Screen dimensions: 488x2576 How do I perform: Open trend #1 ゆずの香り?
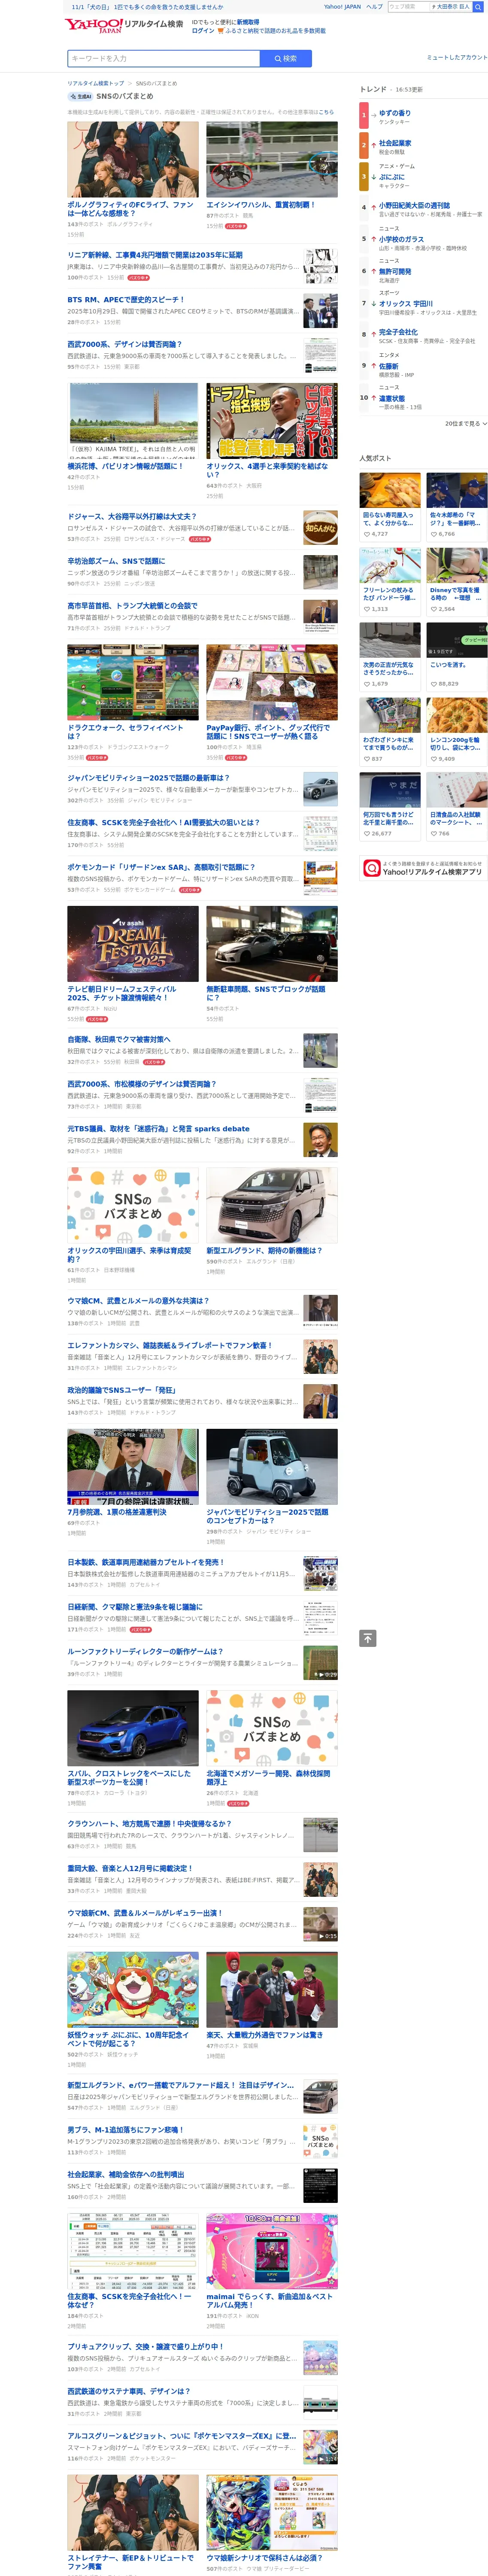click(x=394, y=113)
